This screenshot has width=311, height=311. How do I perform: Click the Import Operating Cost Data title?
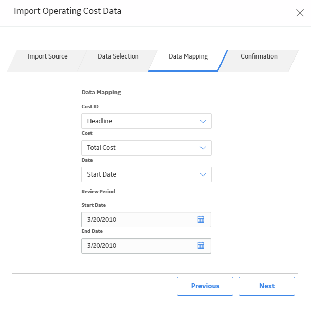click(x=67, y=11)
